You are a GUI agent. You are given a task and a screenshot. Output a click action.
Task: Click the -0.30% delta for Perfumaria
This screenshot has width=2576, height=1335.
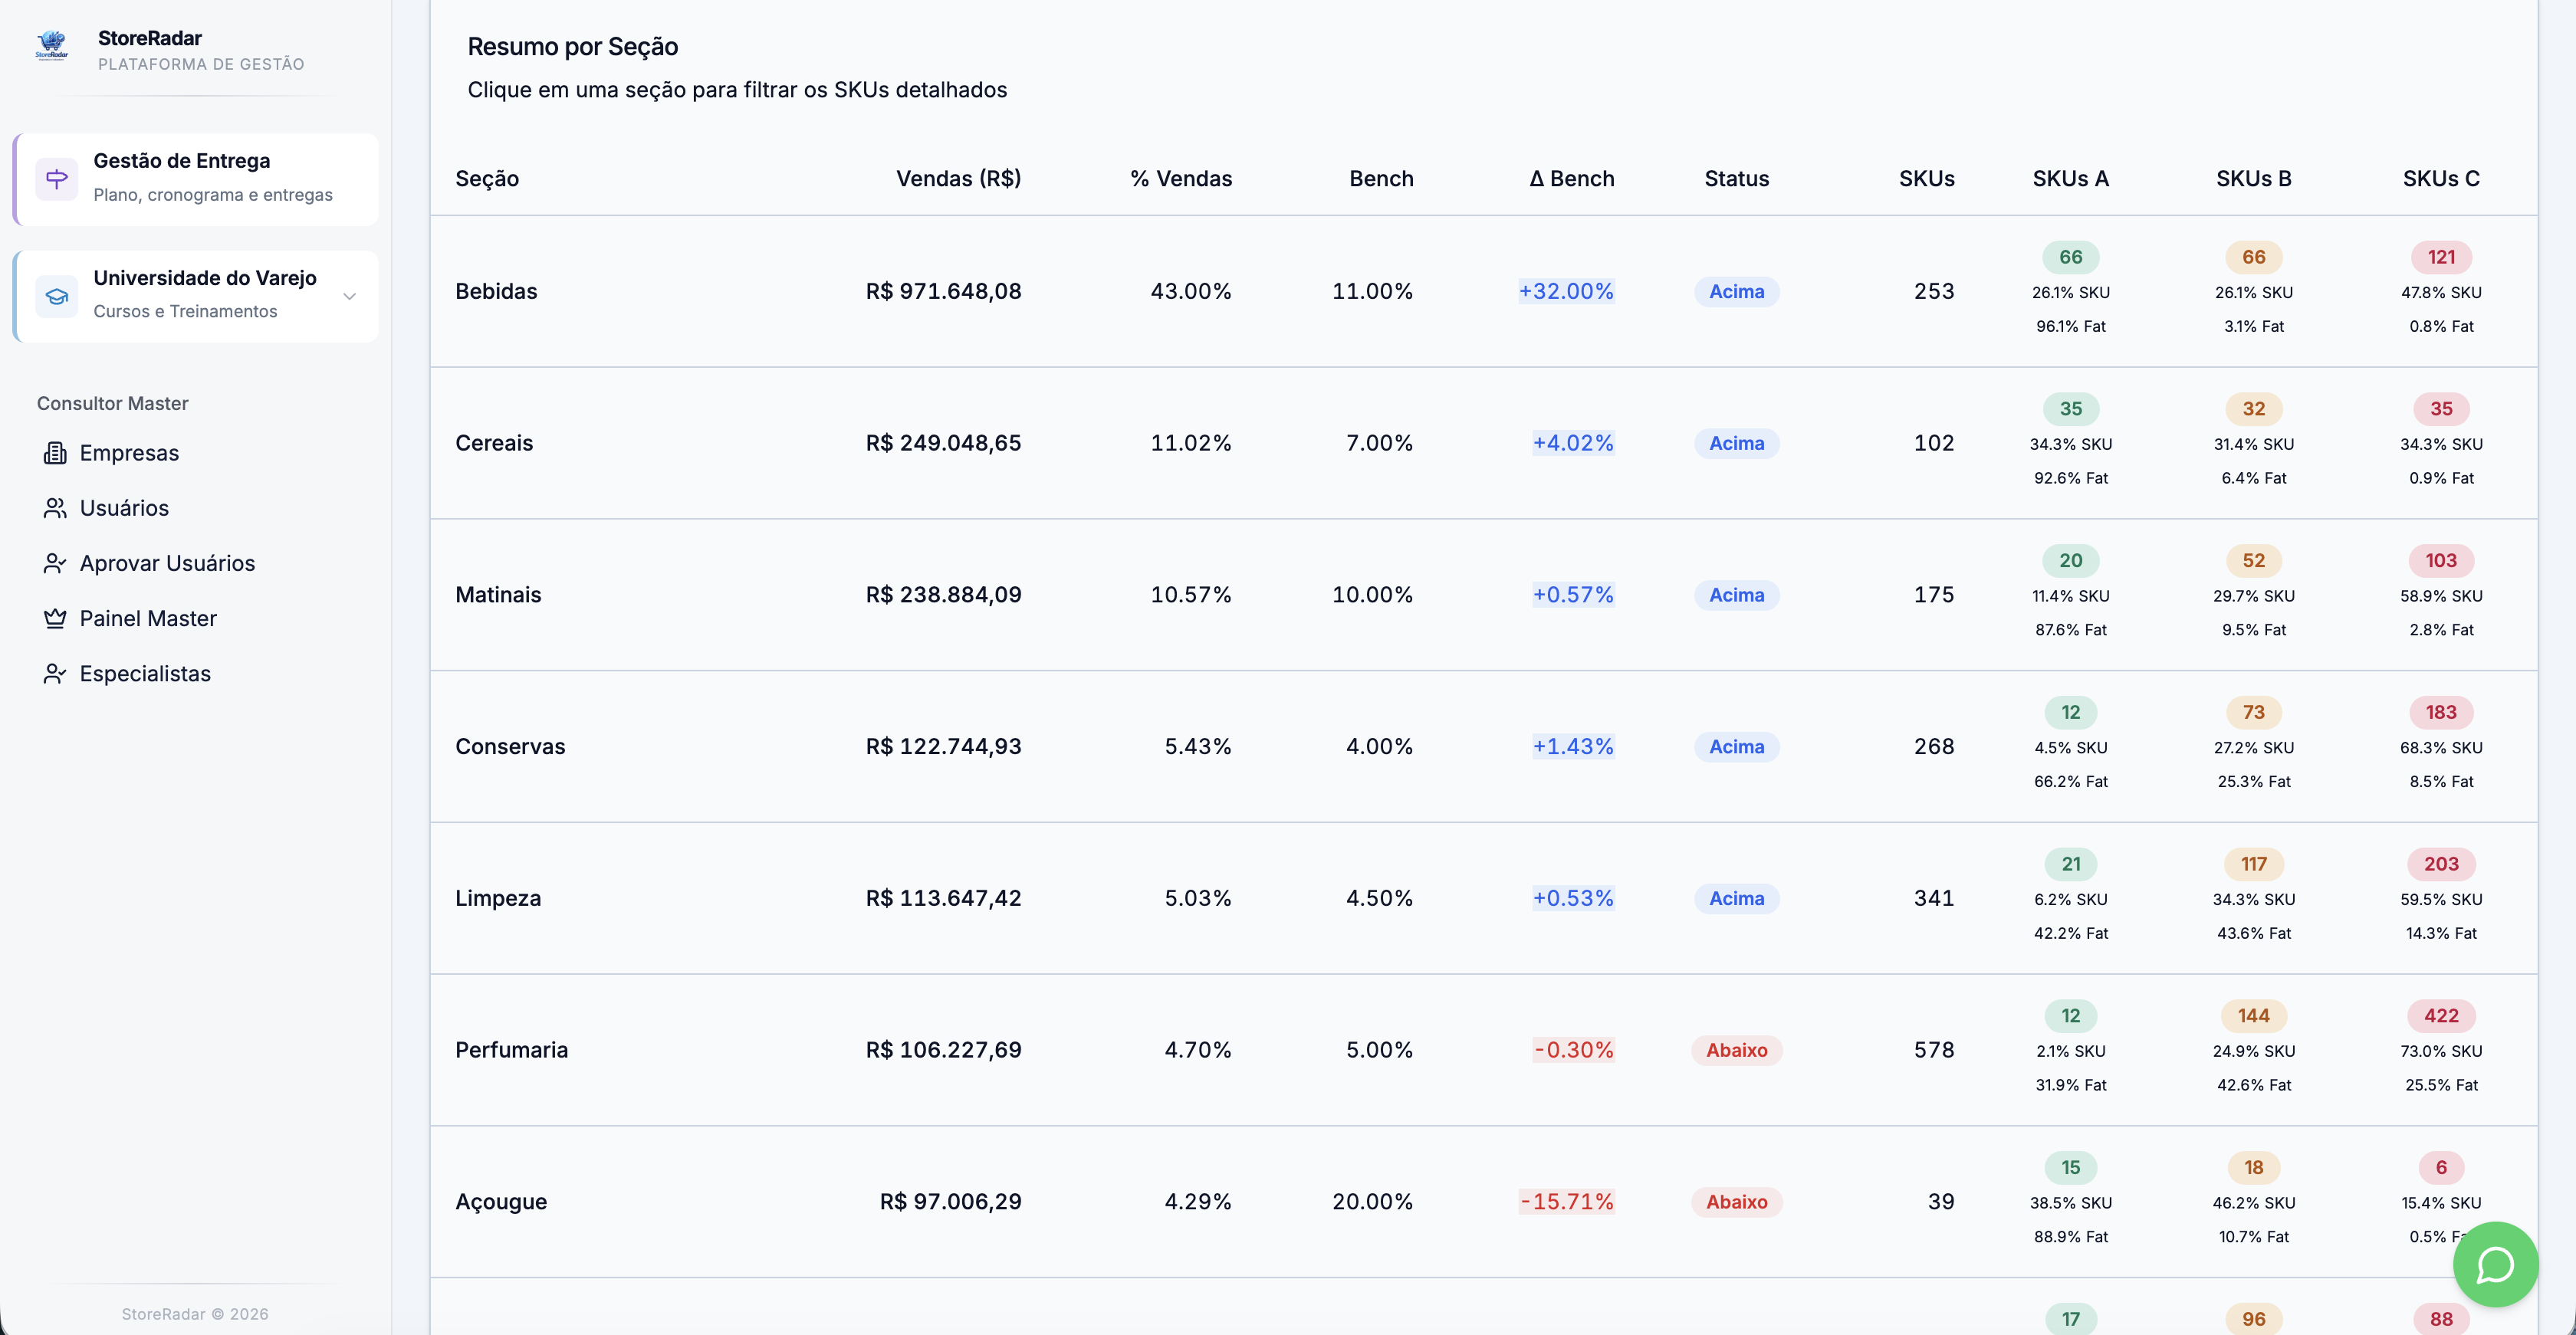(x=1573, y=1050)
